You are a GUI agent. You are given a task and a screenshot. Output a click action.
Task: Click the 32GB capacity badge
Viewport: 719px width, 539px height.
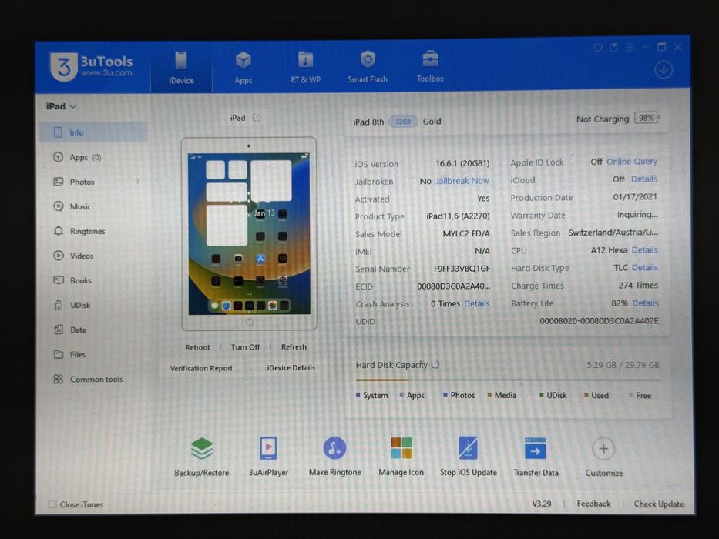tap(403, 122)
